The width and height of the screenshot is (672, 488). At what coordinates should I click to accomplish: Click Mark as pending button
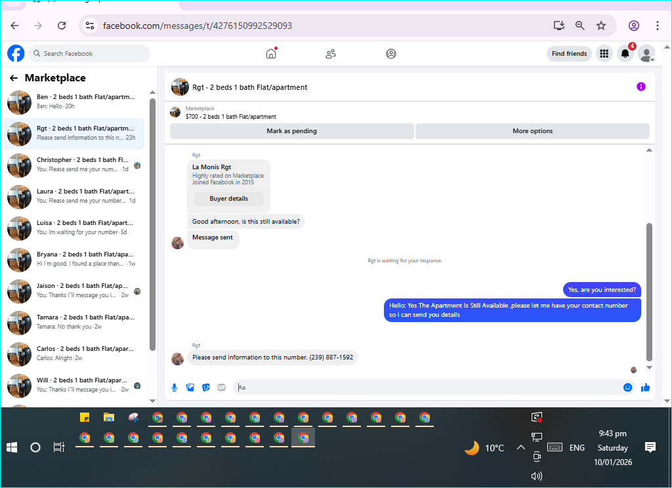click(292, 131)
